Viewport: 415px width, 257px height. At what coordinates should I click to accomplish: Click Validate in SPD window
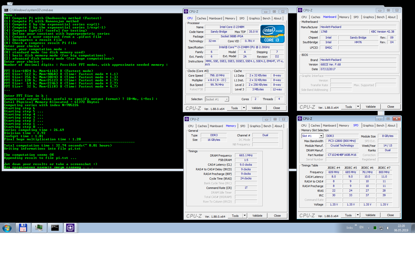(x=370, y=215)
